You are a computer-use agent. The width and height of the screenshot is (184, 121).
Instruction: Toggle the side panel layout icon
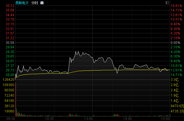(167, 3)
